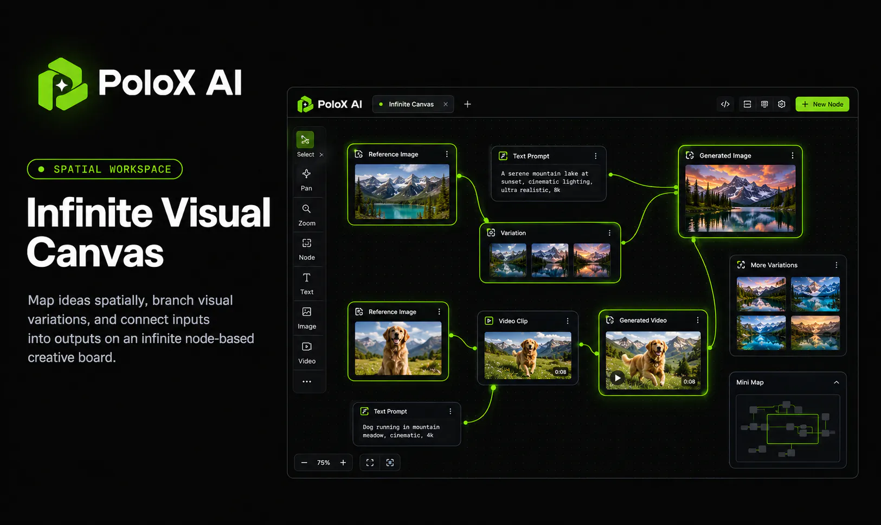The width and height of the screenshot is (881, 525).
Task: Collapse the Mini Map panel
Action: pyautogui.click(x=837, y=382)
